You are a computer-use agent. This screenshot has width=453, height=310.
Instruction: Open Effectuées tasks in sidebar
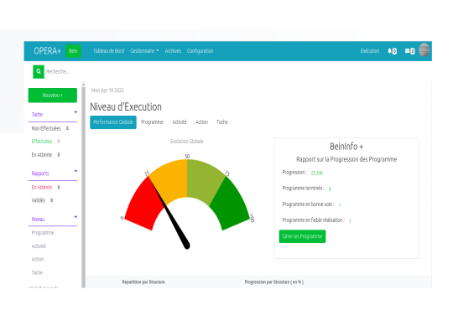tap(42, 142)
